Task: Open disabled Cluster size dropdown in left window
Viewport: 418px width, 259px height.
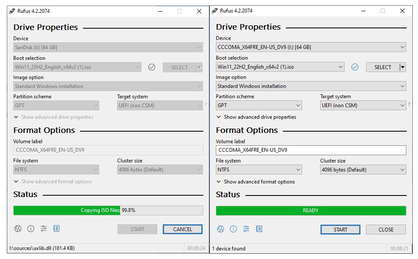Action: tap(160, 169)
